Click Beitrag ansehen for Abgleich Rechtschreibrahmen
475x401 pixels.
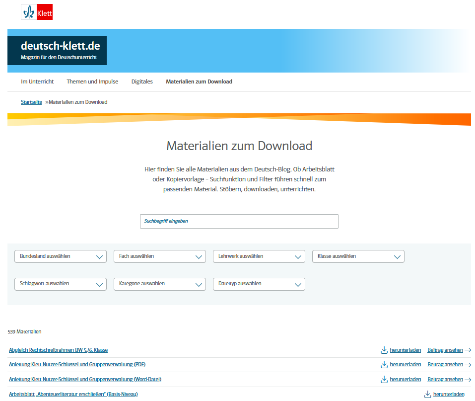click(x=445, y=350)
